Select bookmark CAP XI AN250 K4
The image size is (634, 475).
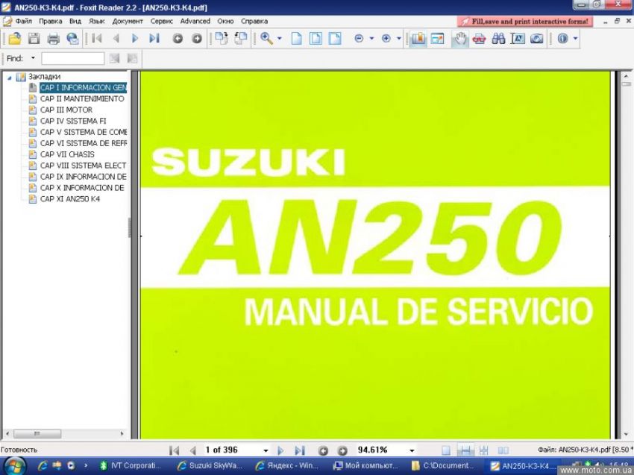(x=70, y=199)
